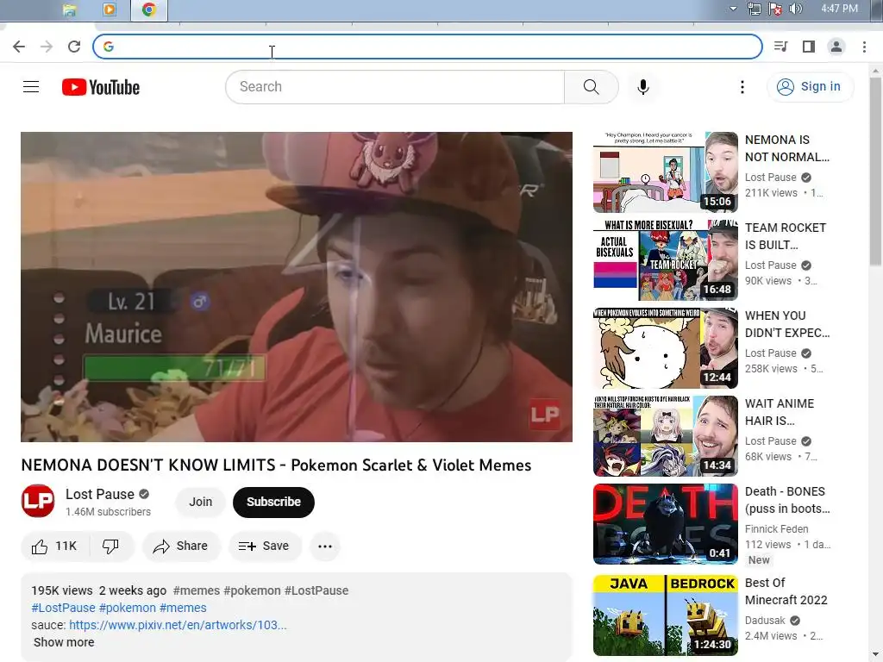Dislike the video with the thumbs down

click(x=111, y=546)
